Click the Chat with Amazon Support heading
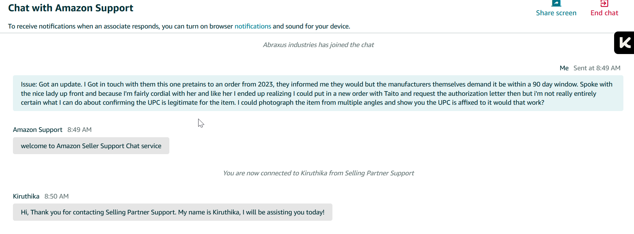The image size is (634, 234). [71, 8]
